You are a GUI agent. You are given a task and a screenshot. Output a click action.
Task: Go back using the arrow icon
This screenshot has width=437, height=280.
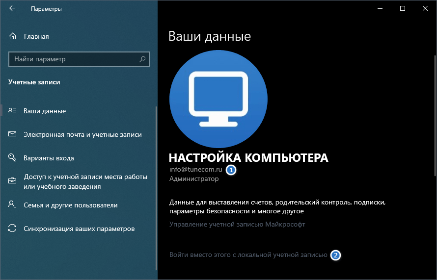pos(12,8)
